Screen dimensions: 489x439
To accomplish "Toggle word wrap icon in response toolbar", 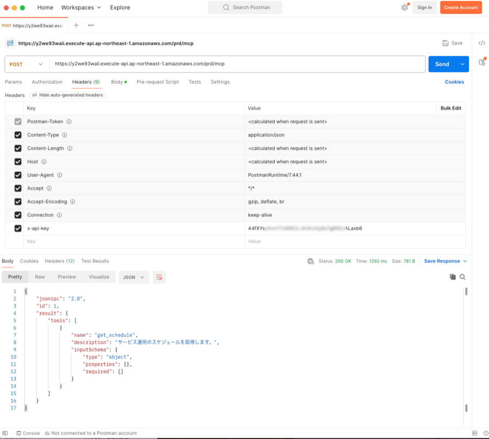I will coord(159,277).
